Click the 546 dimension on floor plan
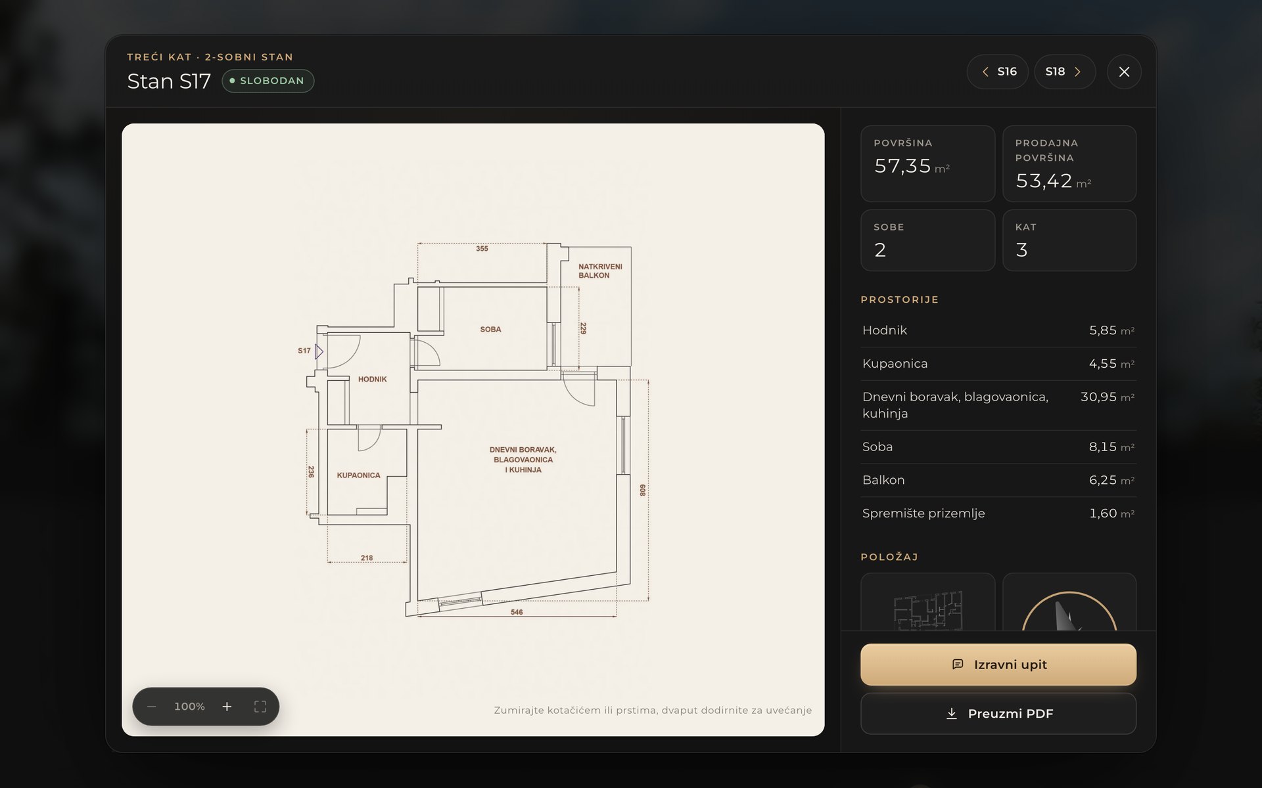 (x=517, y=612)
